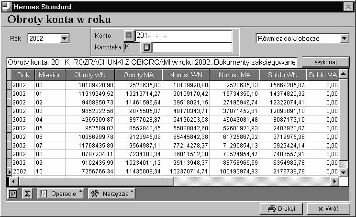Screen dimensions: 356x217
Task: Open the Operacje menu button
Action: (x=60, y=194)
